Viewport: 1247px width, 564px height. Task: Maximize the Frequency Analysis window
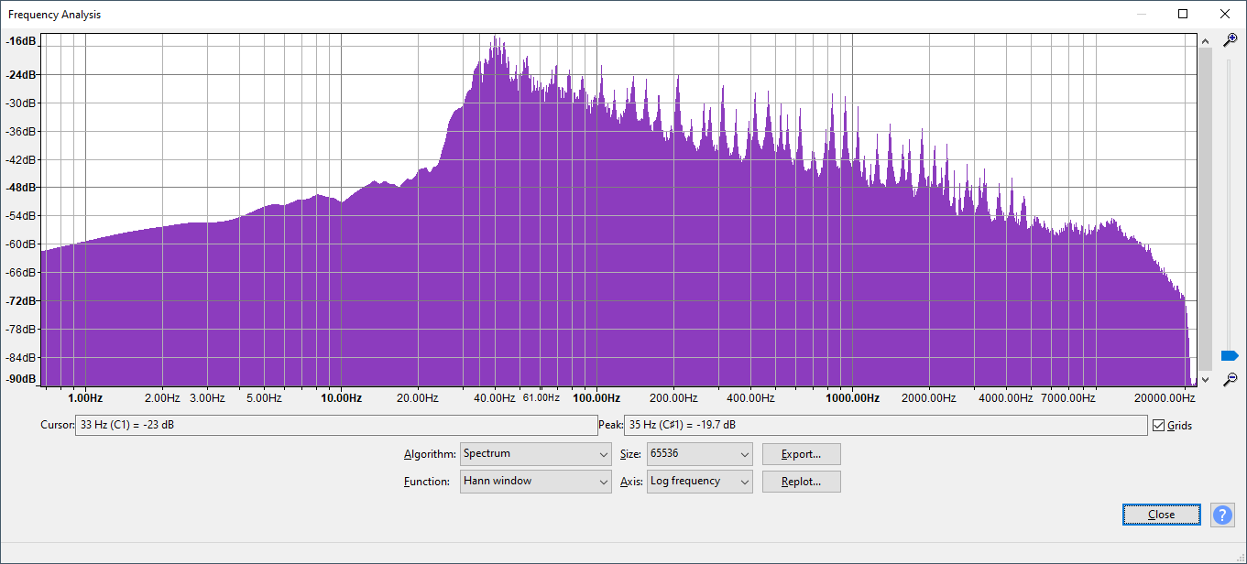click(x=1183, y=14)
